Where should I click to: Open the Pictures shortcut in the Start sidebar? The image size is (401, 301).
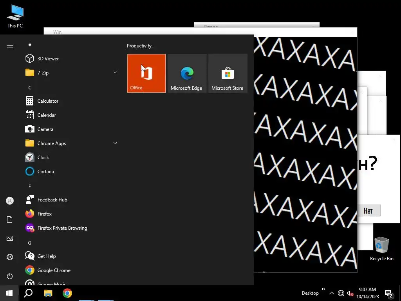10,238
